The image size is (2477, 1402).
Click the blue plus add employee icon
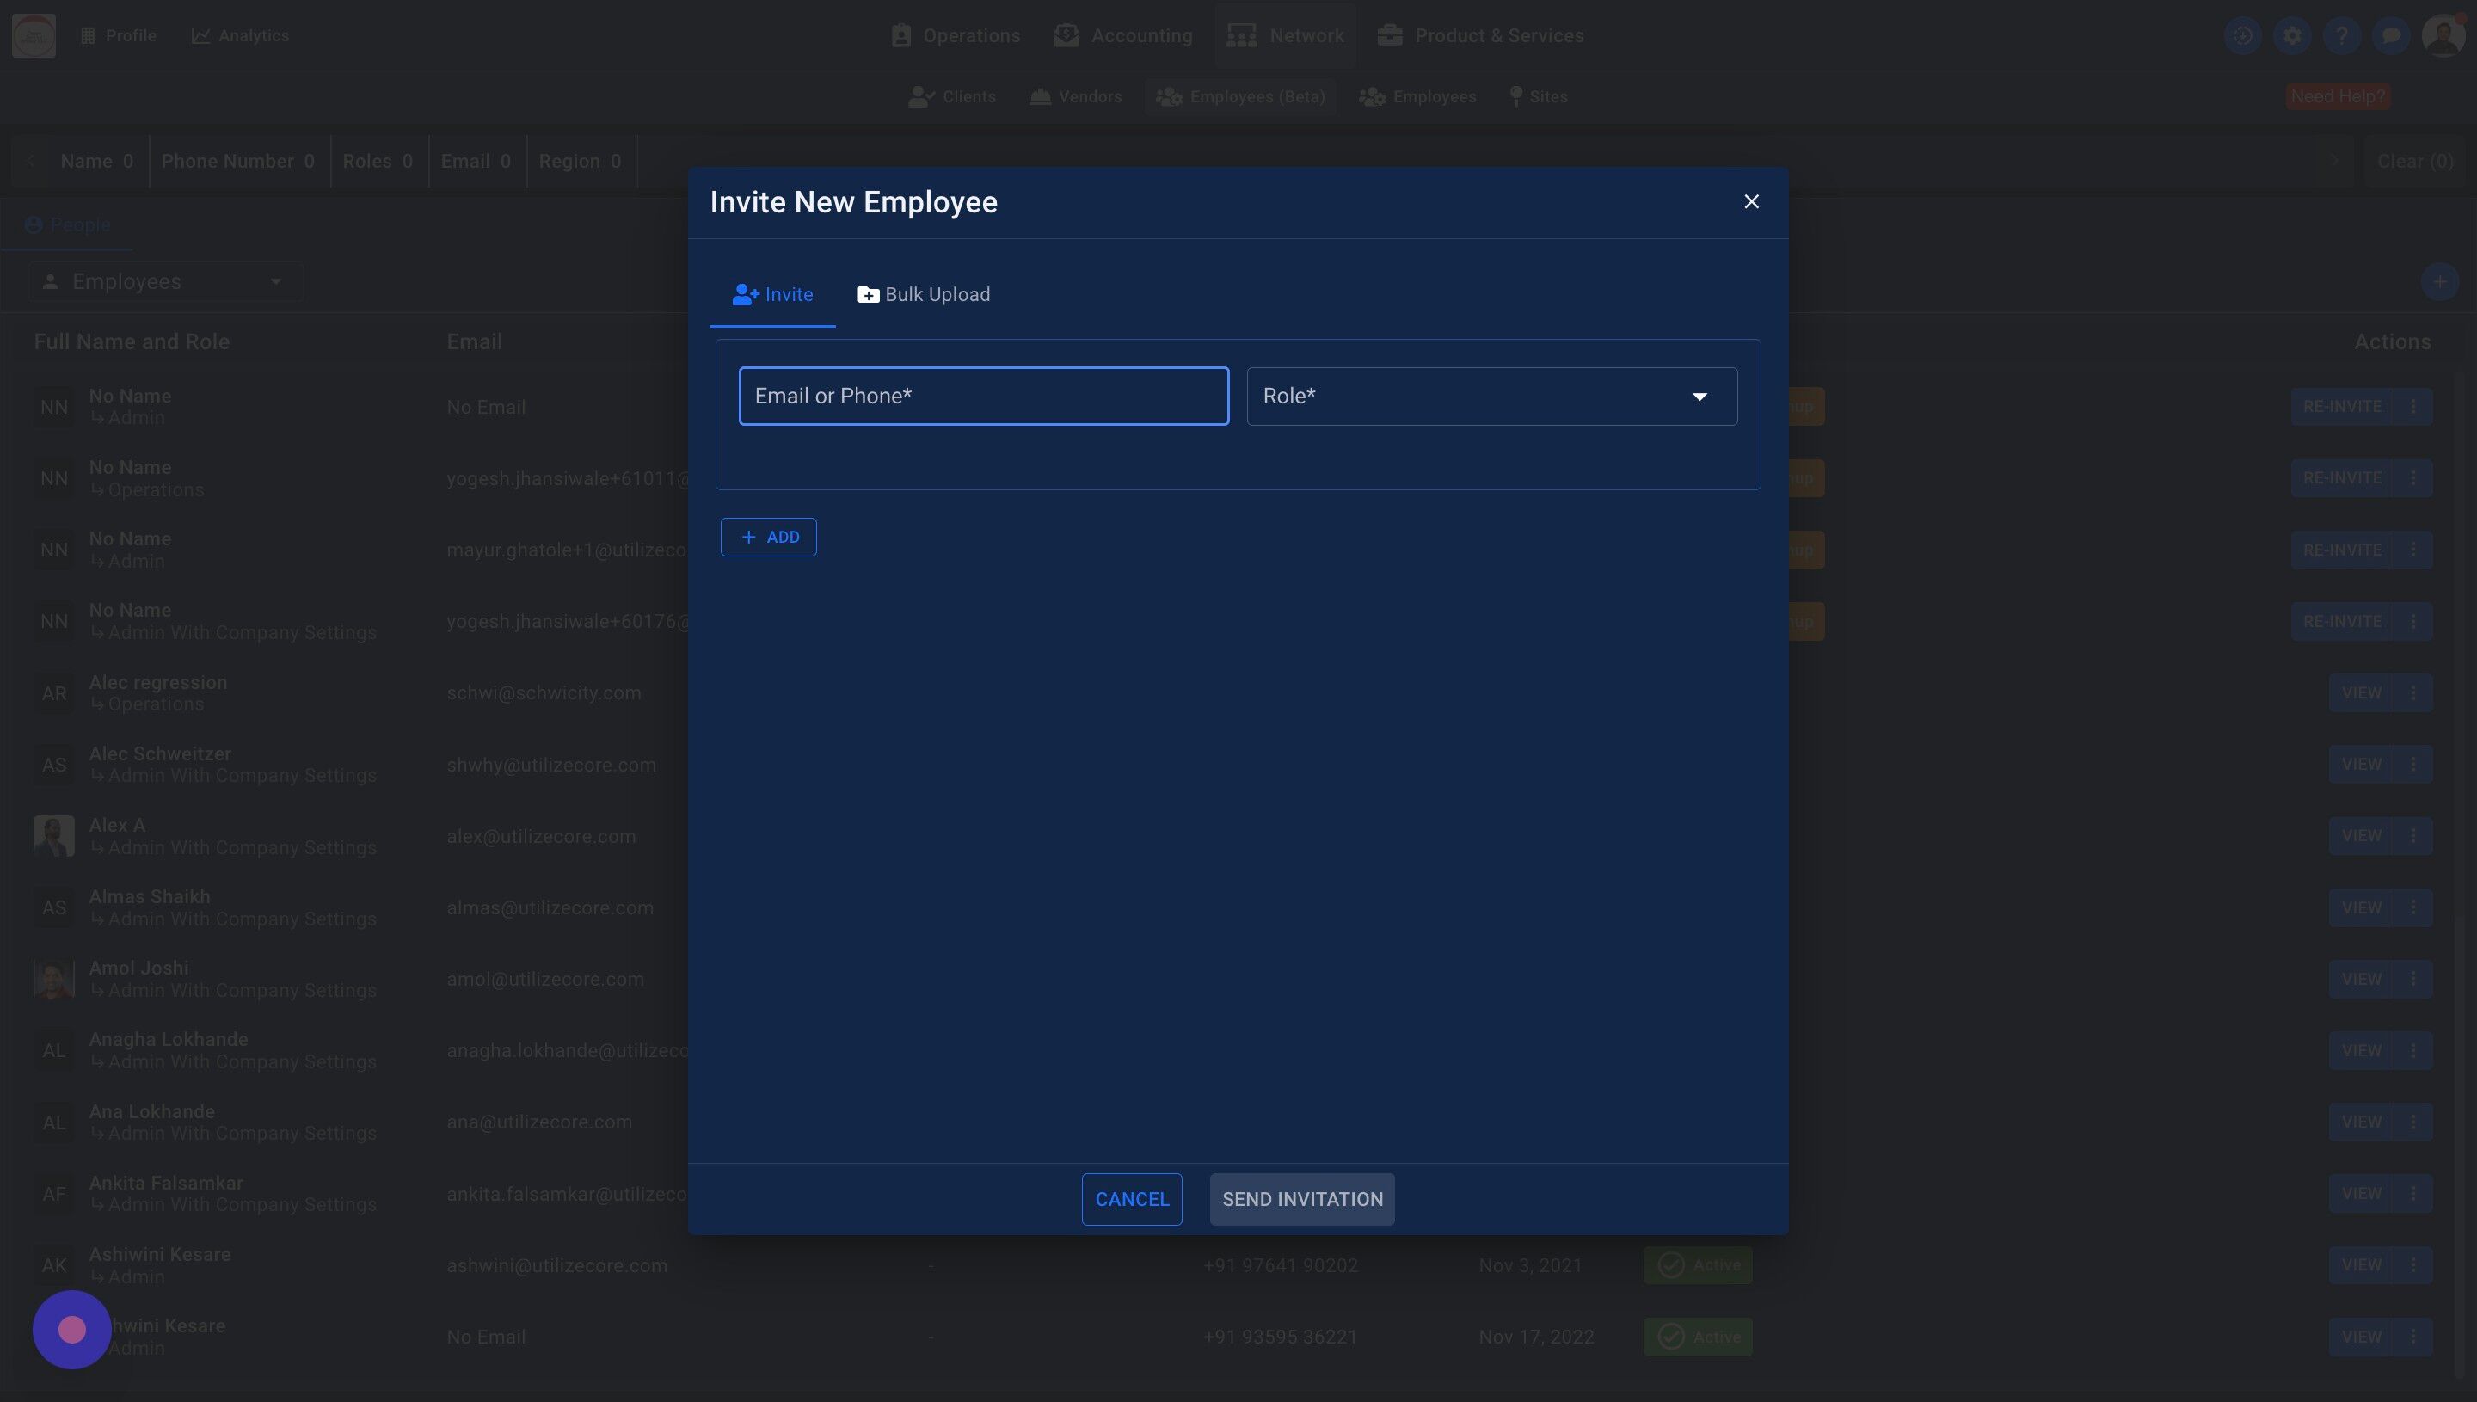2438,282
